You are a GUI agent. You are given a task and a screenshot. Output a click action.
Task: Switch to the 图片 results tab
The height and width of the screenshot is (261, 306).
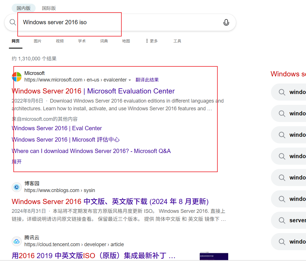[x=38, y=41]
